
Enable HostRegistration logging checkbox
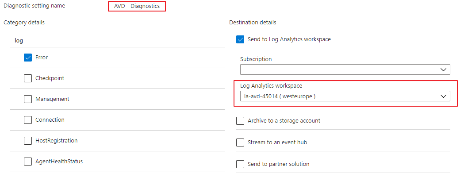pyautogui.click(x=28, y=141)
